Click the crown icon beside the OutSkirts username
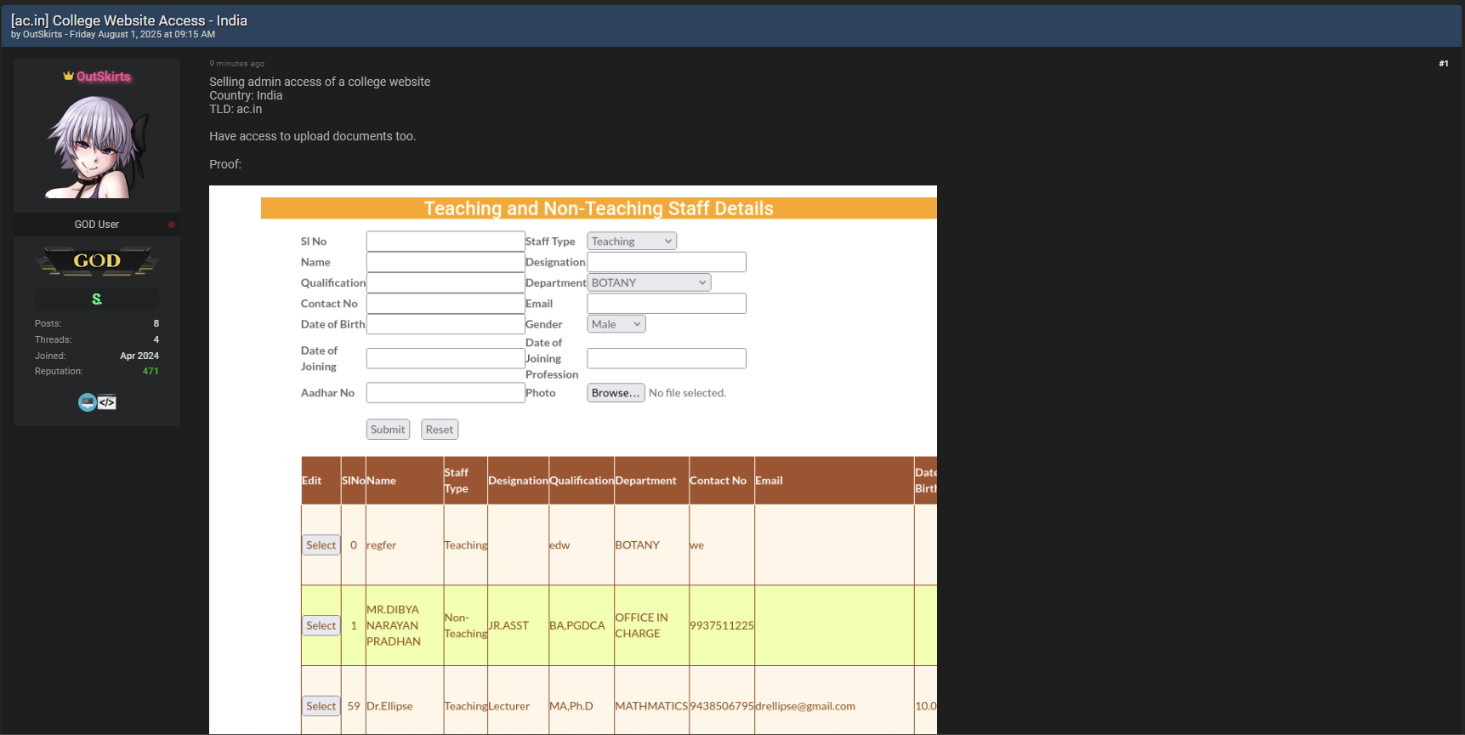Viewport: 1465px width, 735px height. click(x=68, y=77)
